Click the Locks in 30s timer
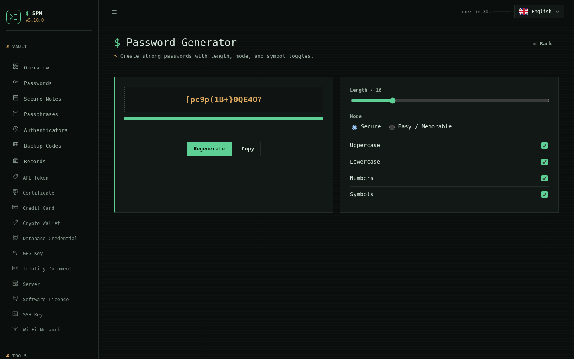Screen dimensions: 574x359 tap(475, 12)
